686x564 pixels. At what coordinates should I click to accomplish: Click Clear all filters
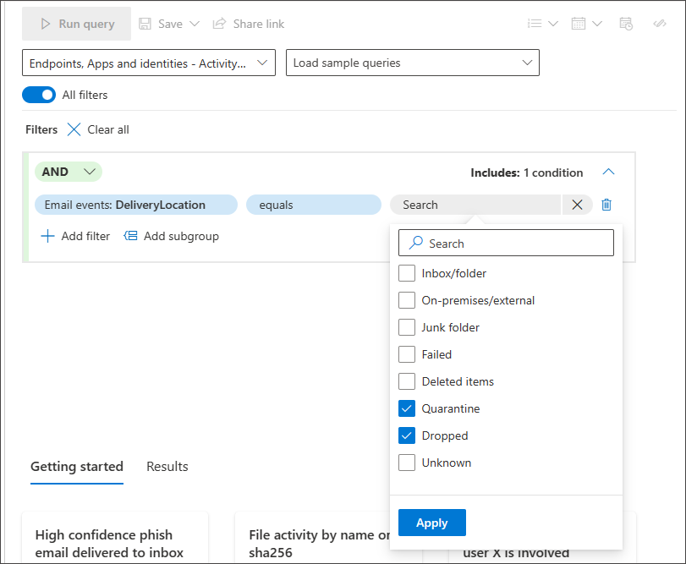coord(99,129)
